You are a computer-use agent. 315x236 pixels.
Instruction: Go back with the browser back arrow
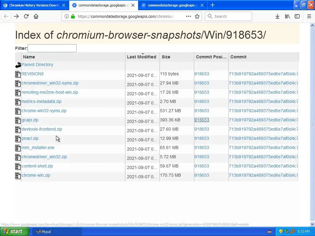pos(6,16)
